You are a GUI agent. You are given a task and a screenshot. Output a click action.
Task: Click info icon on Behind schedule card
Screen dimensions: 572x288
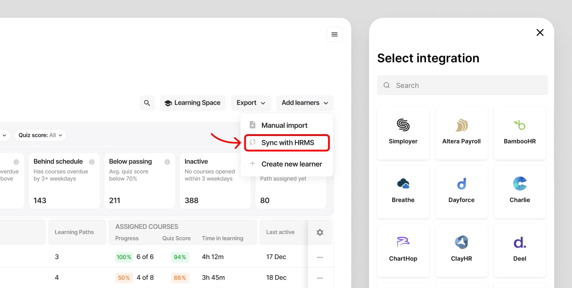pyautogui.click(x=92, y=162)
